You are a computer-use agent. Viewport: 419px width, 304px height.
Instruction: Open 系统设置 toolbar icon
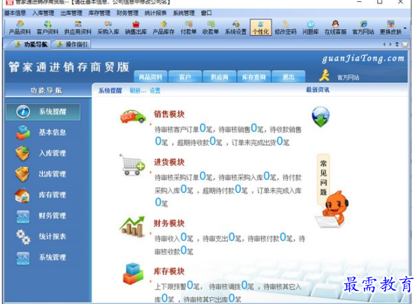[x=236, y=28]
